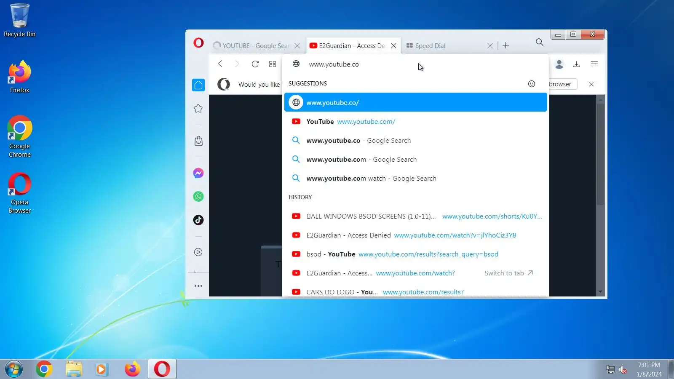
Task: Open the profile account icon
Action: click(559, 64)
